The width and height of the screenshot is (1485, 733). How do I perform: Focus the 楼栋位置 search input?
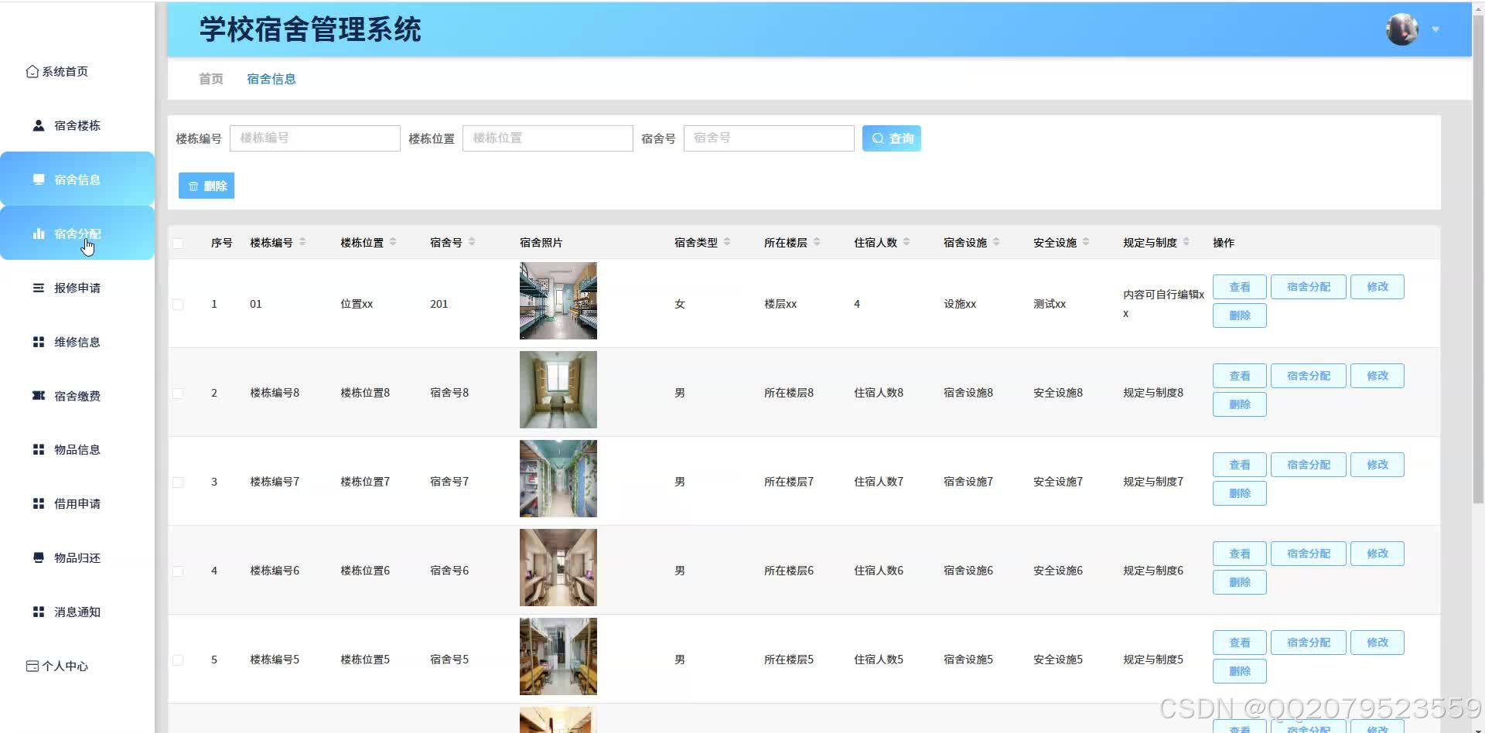548,138
